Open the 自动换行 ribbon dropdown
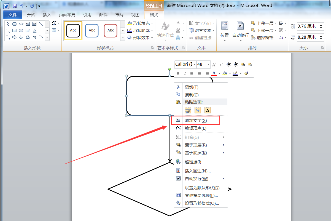 click(241, 31)
